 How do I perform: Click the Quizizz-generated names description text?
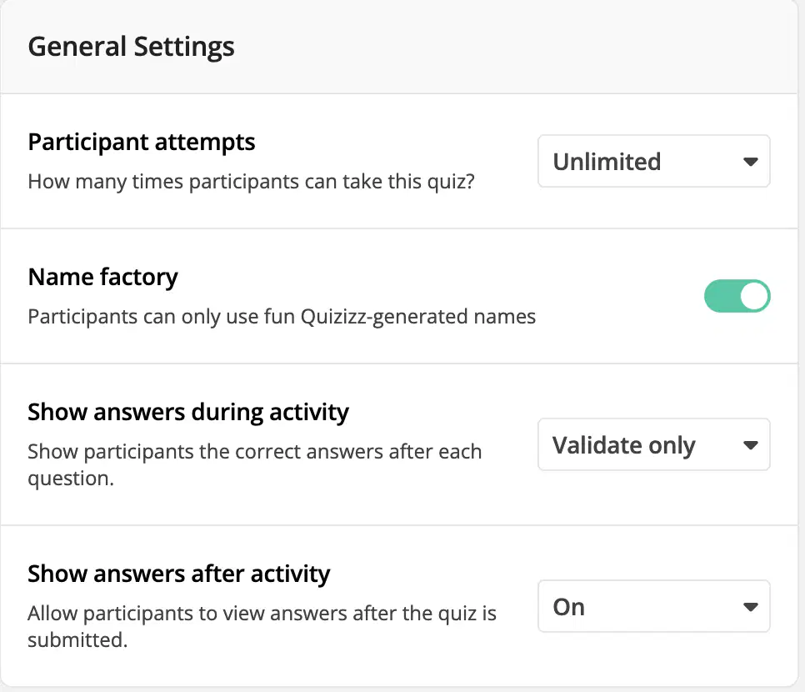(282, 317)
